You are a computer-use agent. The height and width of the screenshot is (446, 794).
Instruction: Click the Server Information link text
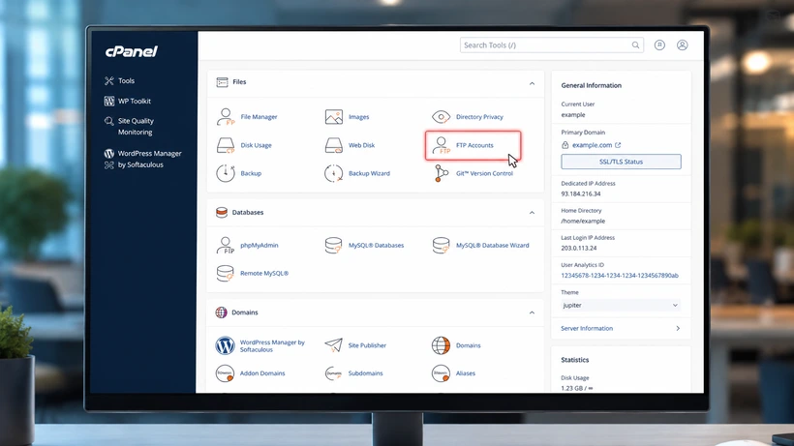pos(587,329)
